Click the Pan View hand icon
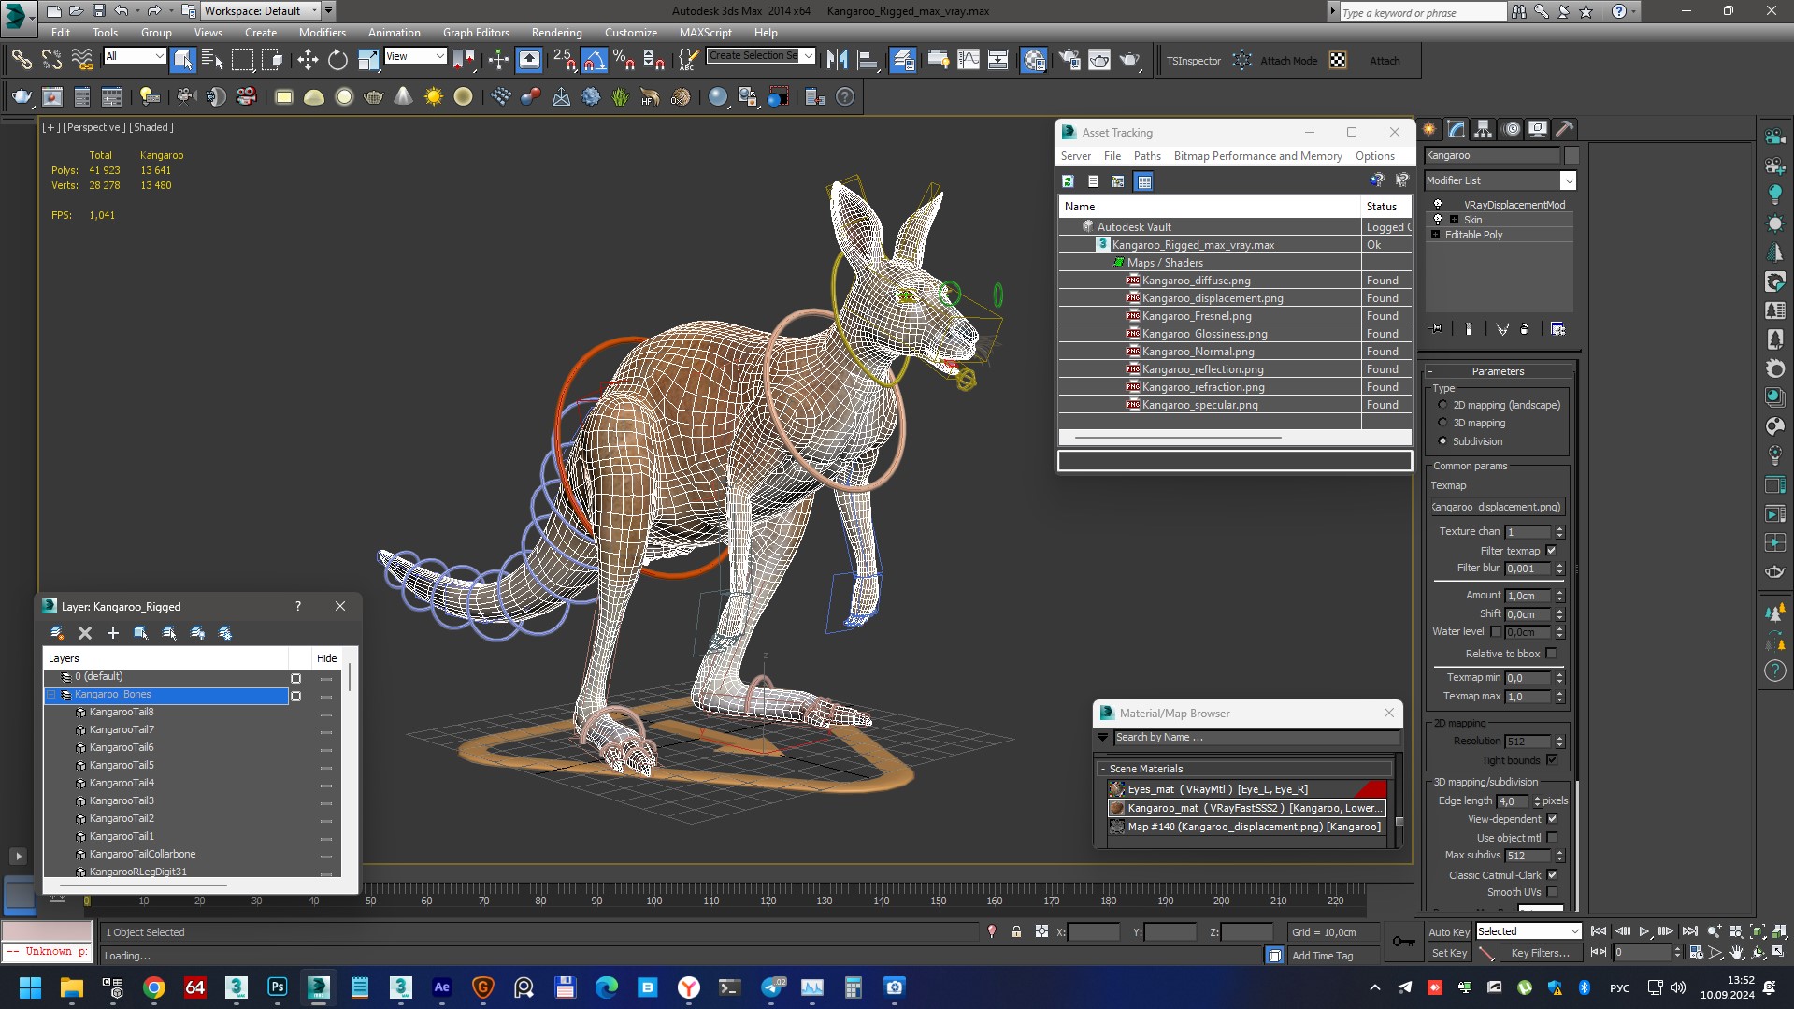The height and width of the screenshot is (1009, 1794). pyautogui.click(x=1737, y=952)
